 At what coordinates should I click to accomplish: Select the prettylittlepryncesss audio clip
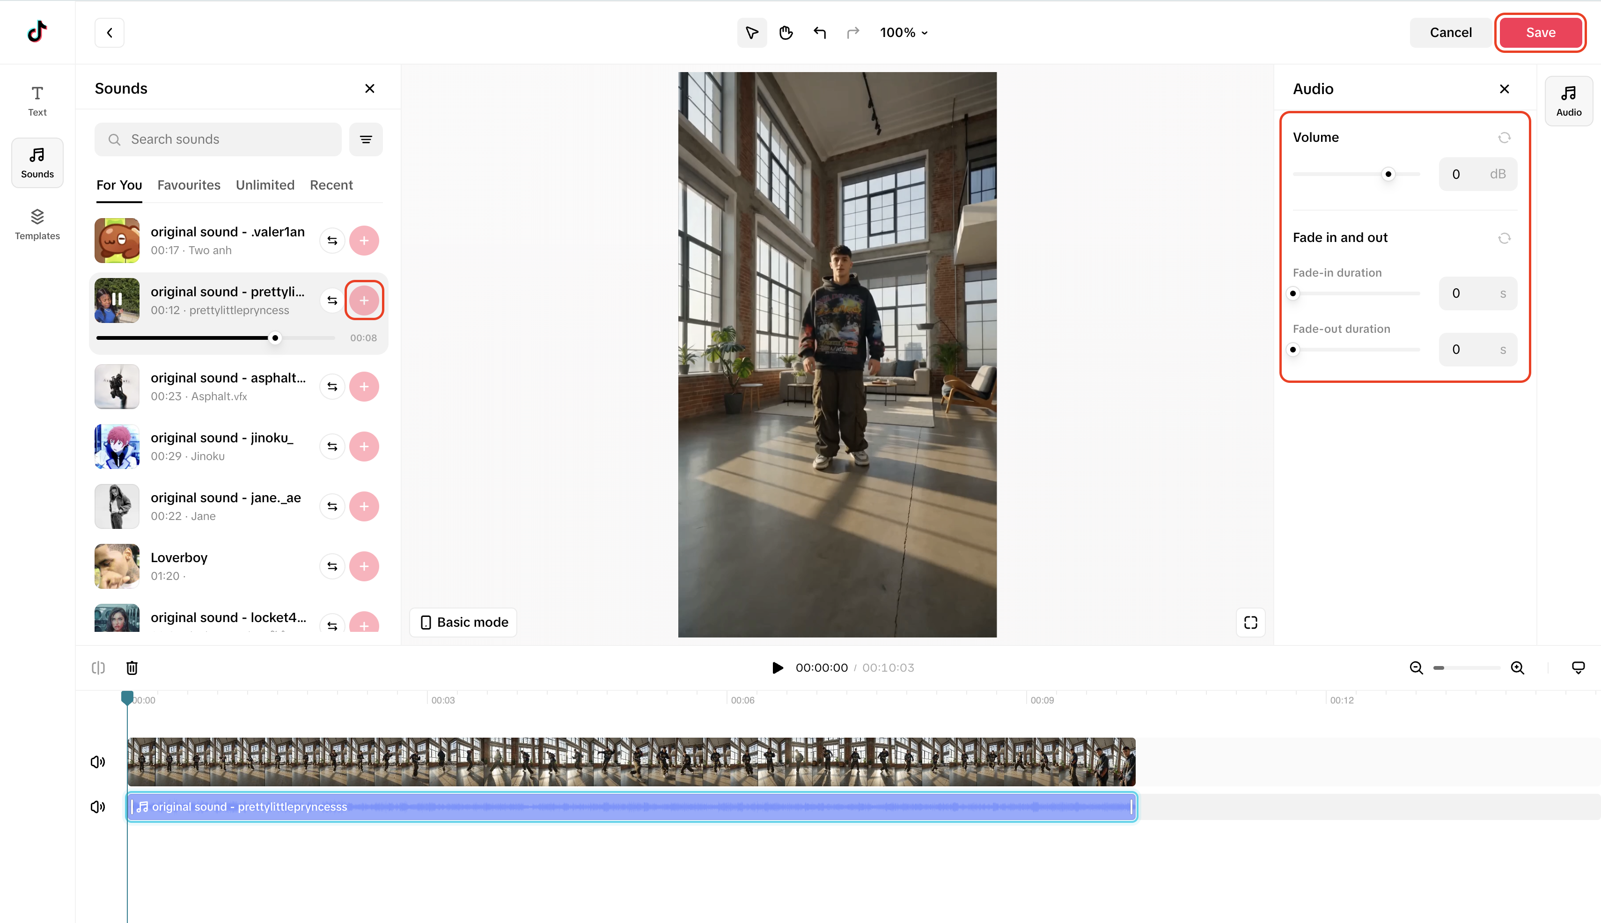632,807
